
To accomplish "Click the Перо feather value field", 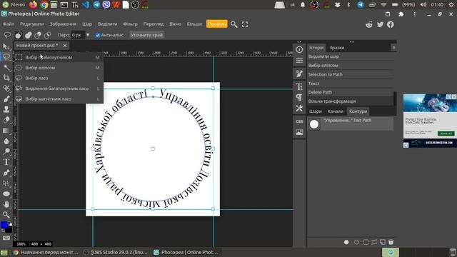I will (x=78, y=35).
